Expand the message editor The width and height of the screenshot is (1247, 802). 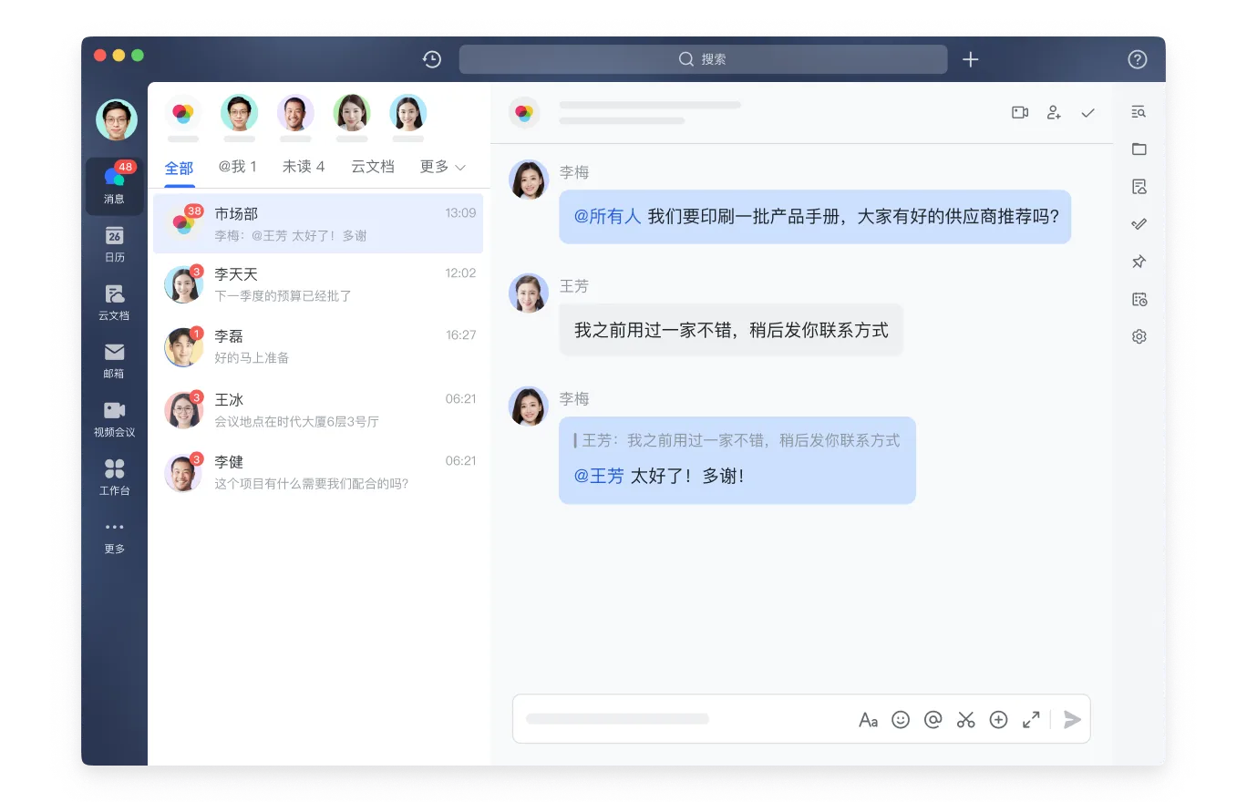pyautogui.click(x=1031, y=720)
